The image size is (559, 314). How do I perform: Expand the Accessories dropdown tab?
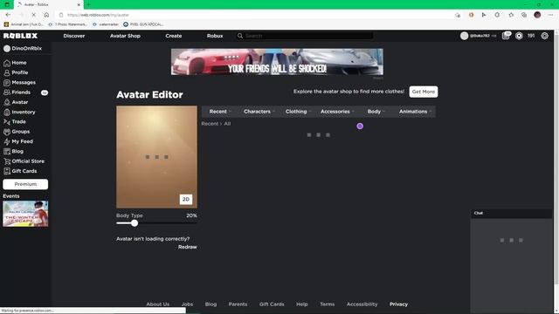pos(337,112)
